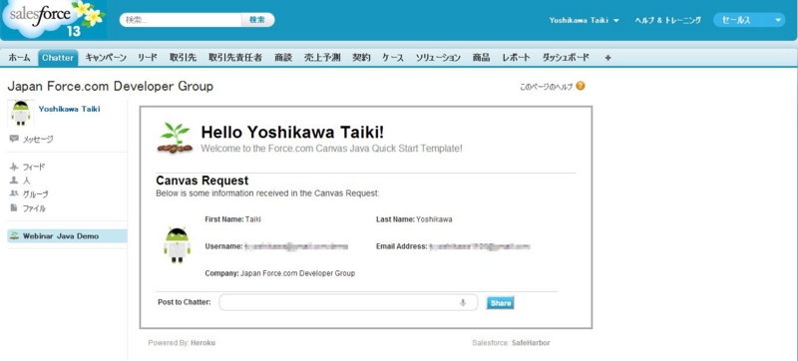
Task: Open the グループ sidebar item
Action: (36, 194)
